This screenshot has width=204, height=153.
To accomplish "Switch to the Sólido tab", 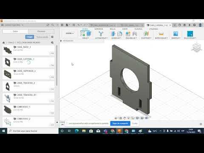I will click(x=85, y=29).
